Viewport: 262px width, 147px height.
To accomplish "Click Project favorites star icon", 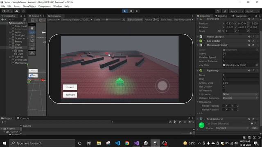I will pos(185,122).
